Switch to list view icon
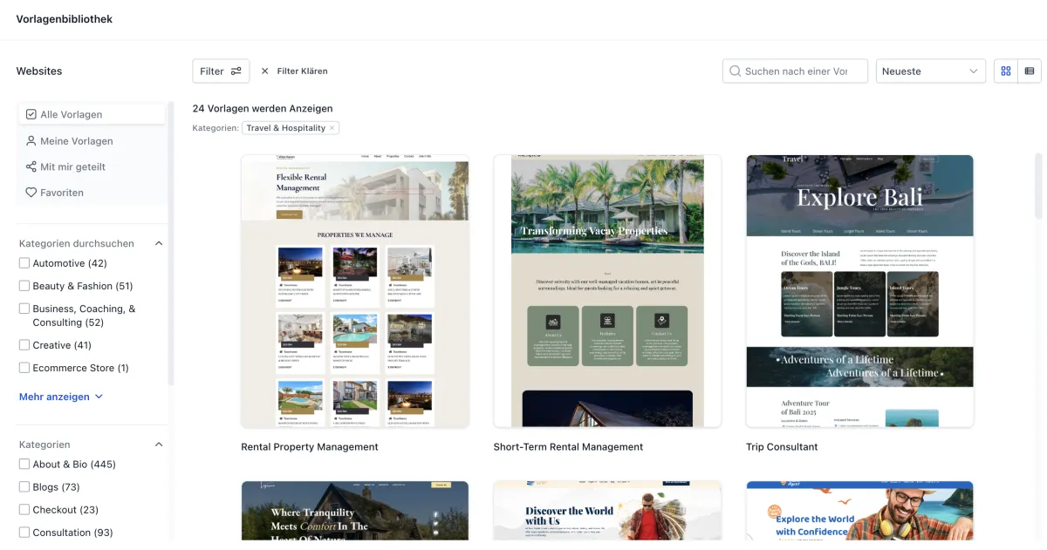This screenshot has height=550, width=1047. pos(1030,71)
